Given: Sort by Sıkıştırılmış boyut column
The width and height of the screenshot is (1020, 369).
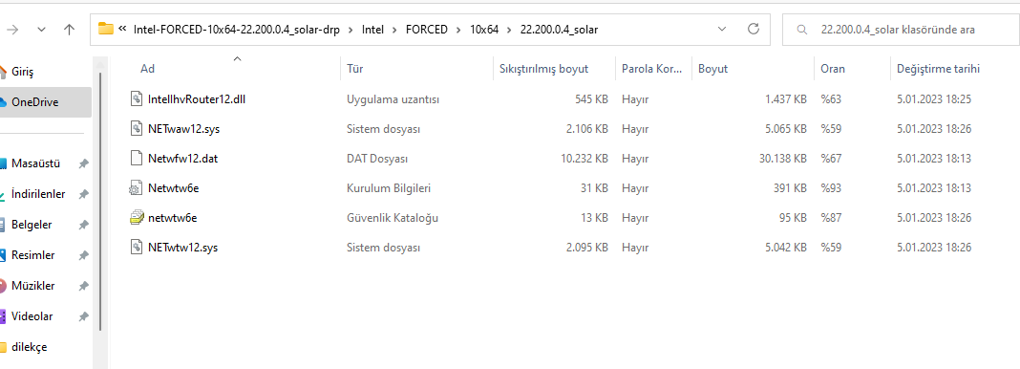Looking at the screenshot, I should click(543, 68).
